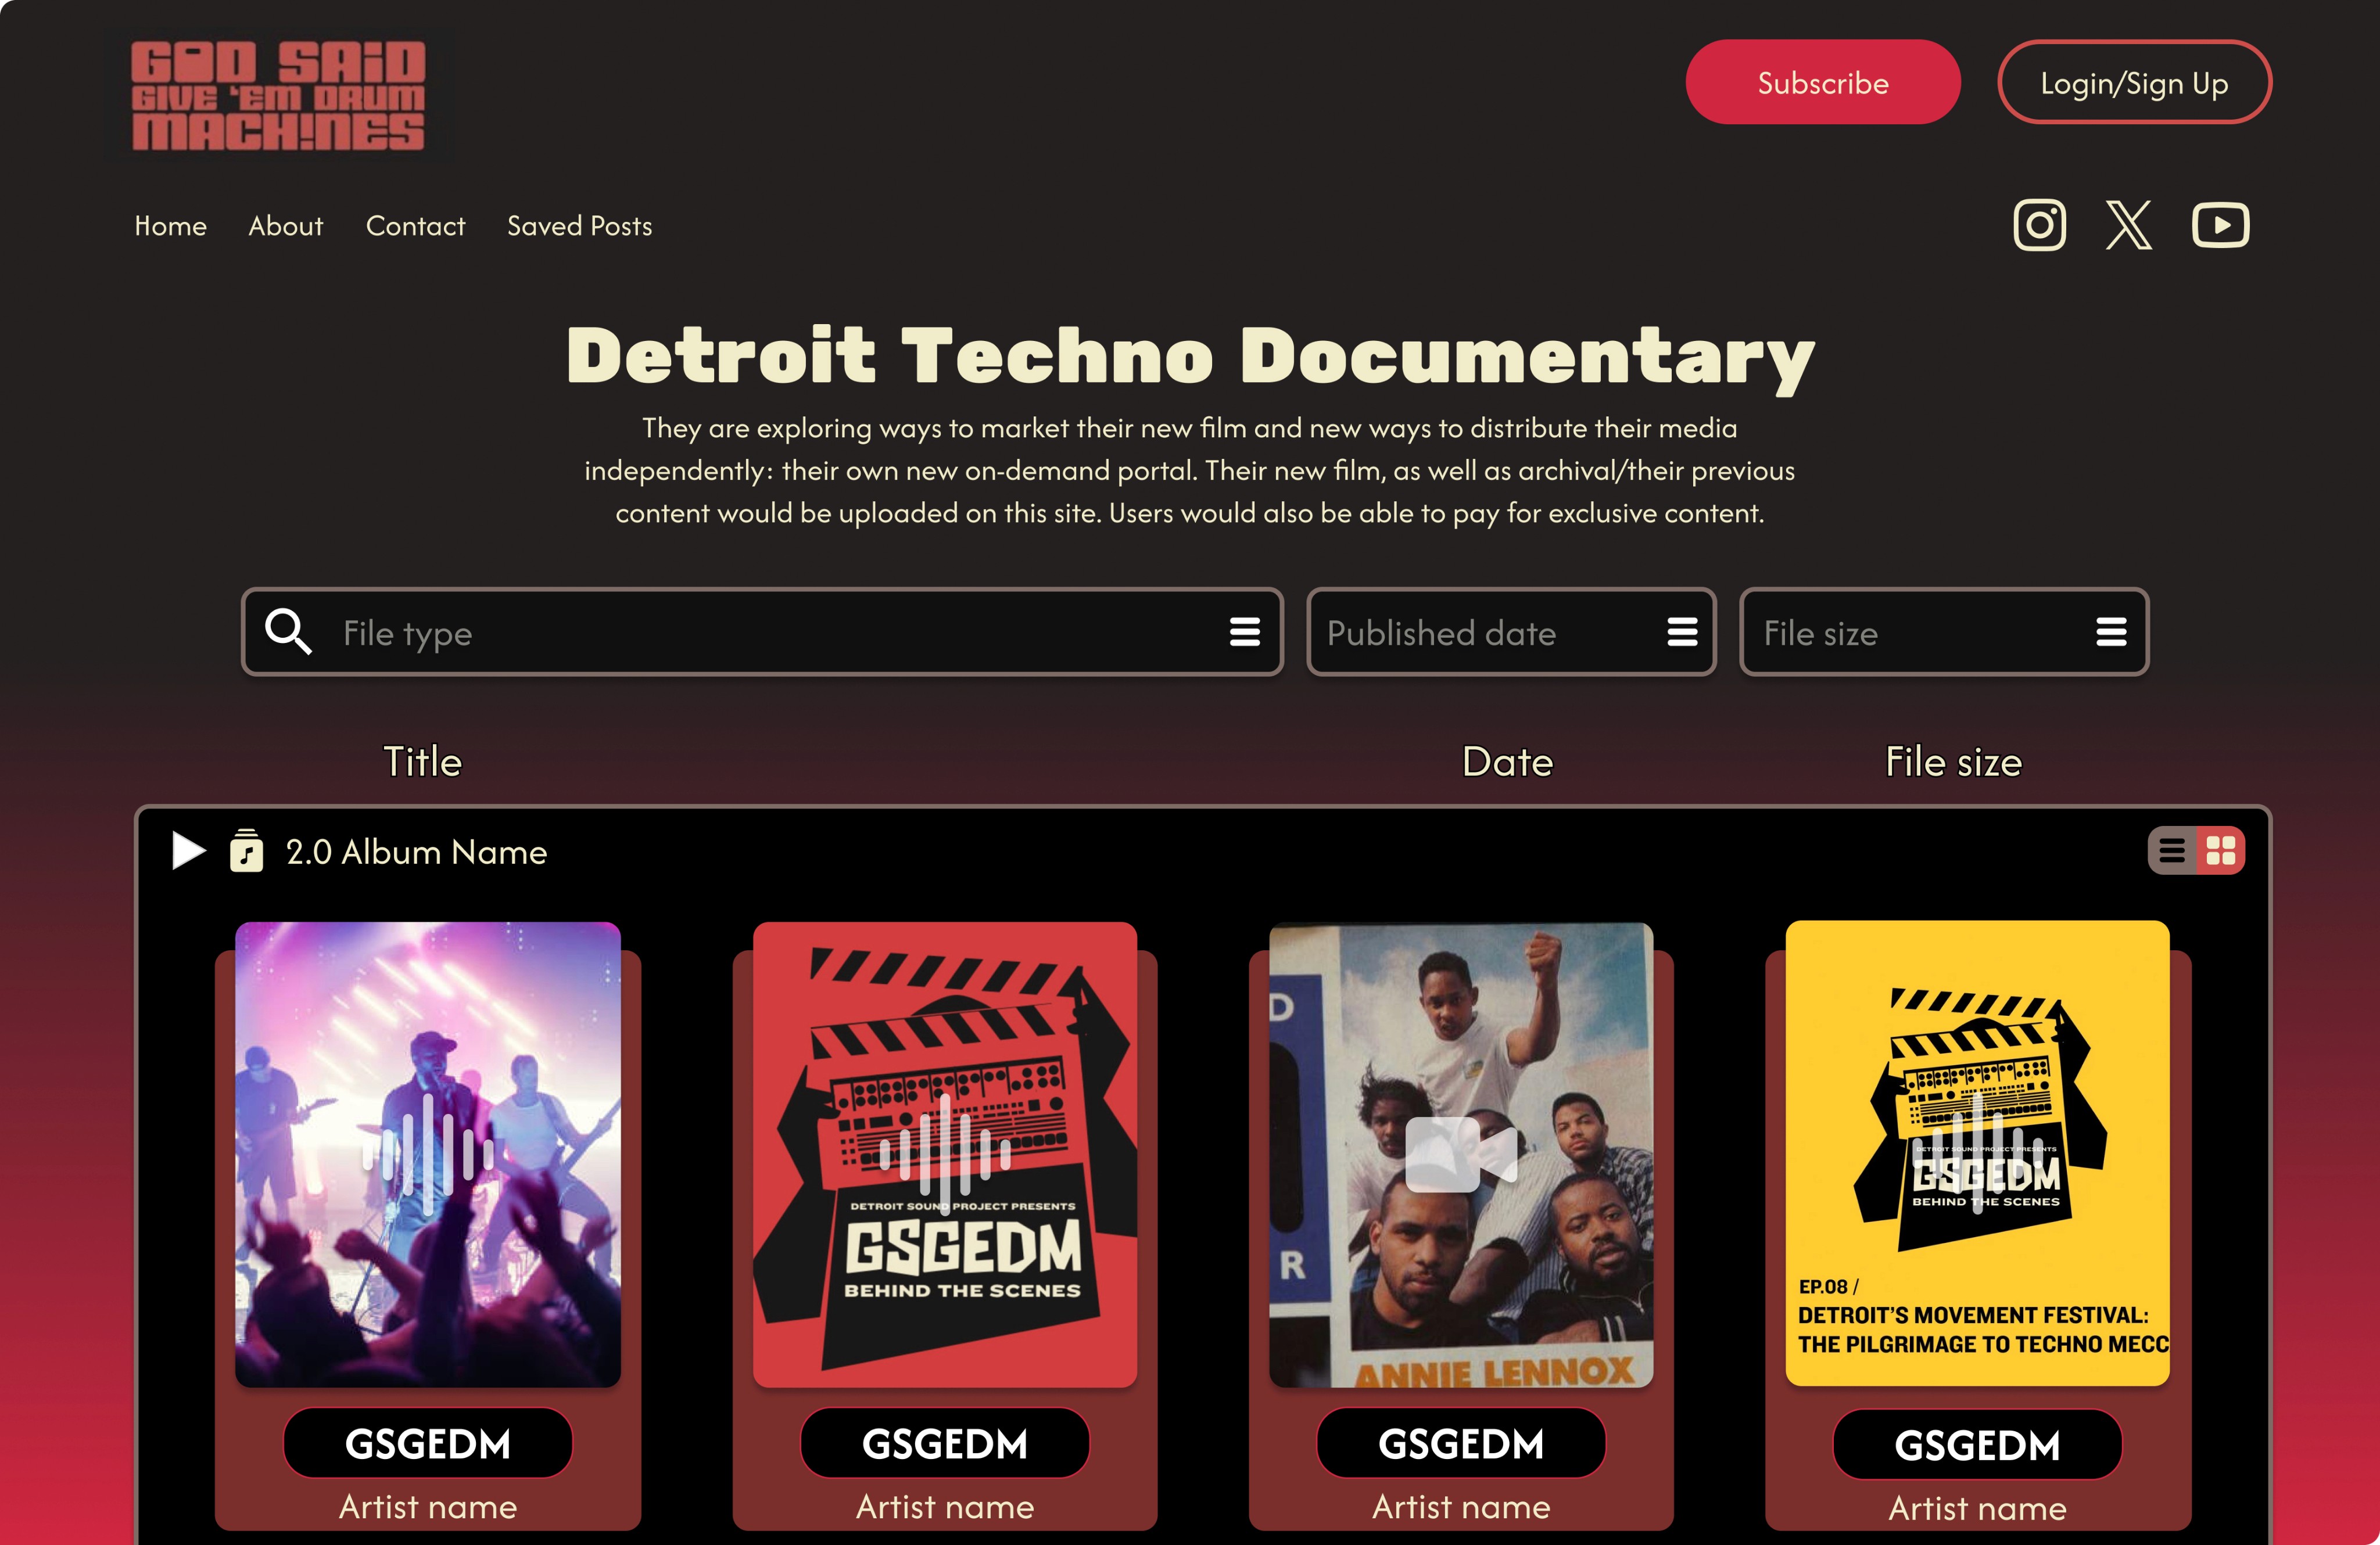The height and width of the screenshot is (1545, 2380).
Task: Play the 2.0 Album Name album
Action: (187, 851)
